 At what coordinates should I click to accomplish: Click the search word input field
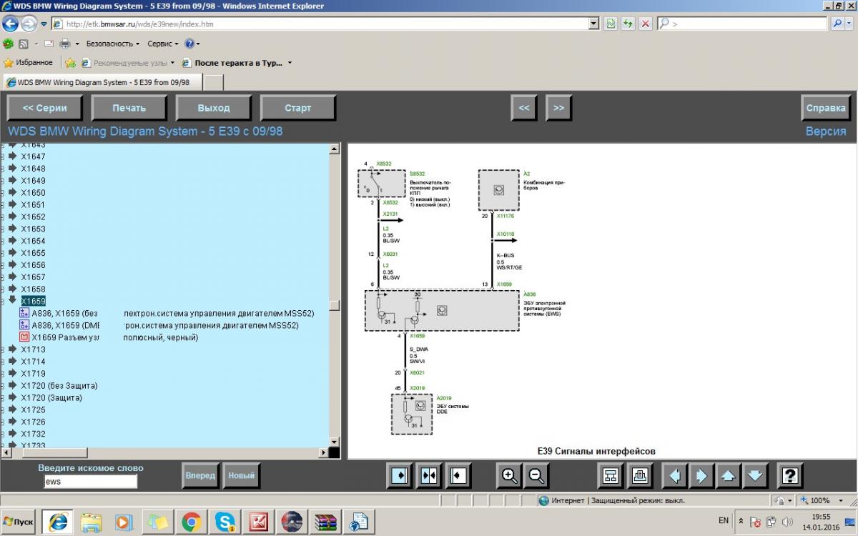[90, 482]
